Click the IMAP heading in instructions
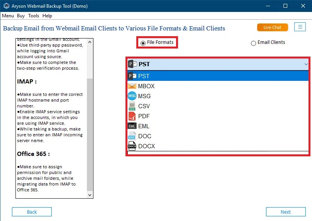The width and height of the screenshot is (312, 221). point(27,82)
